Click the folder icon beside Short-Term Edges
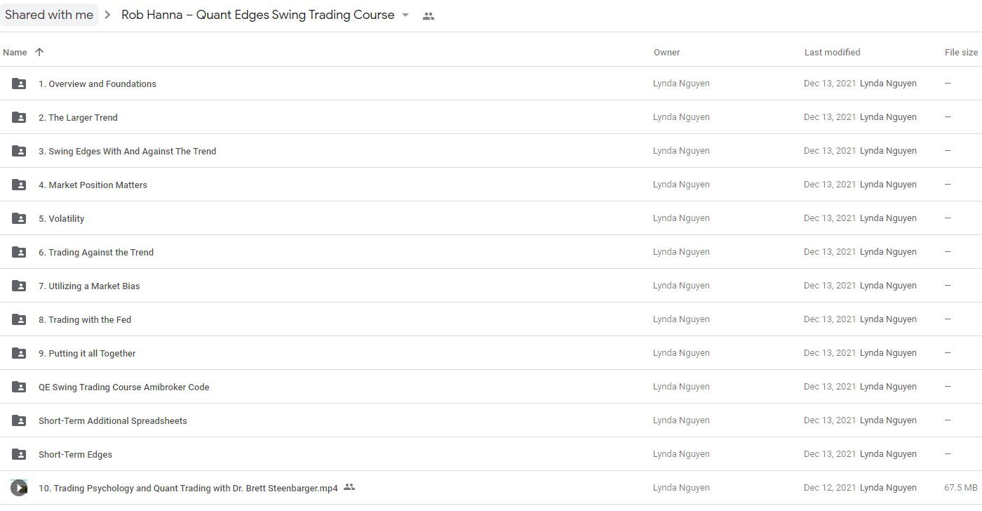 [x=19, y=454]
